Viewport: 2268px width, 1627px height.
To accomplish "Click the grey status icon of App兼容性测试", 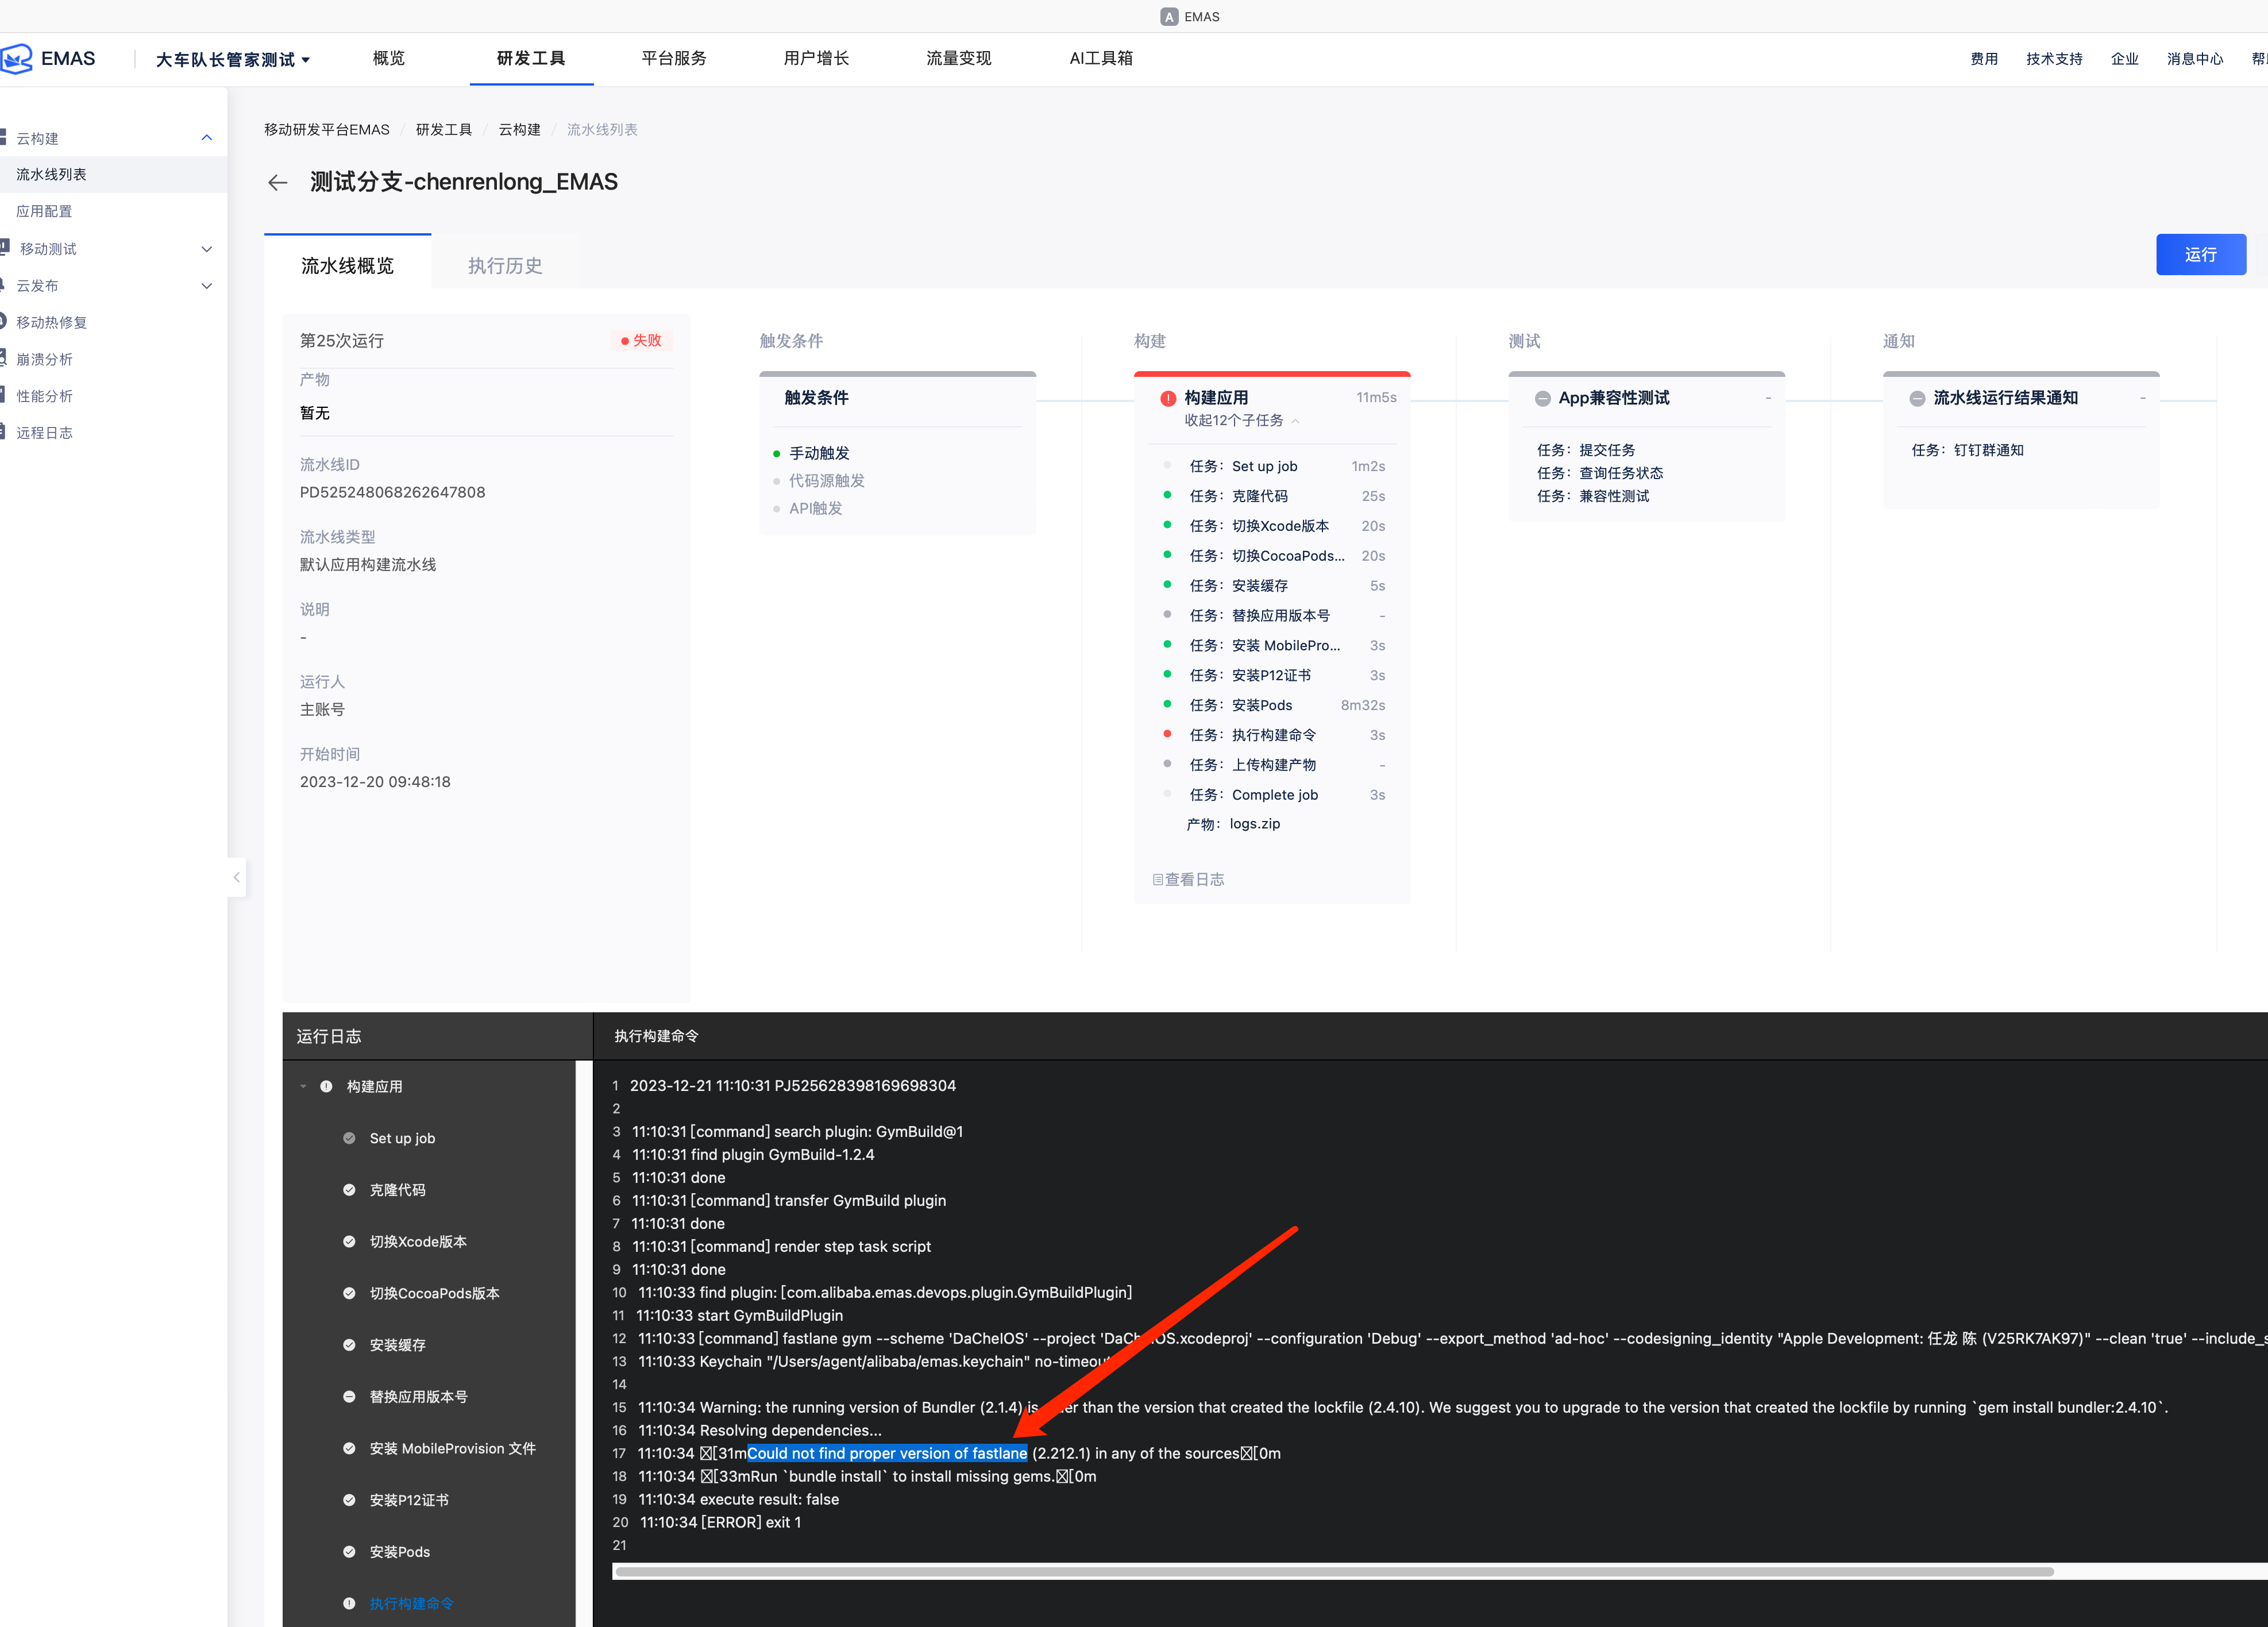I will coord(1542,398).
